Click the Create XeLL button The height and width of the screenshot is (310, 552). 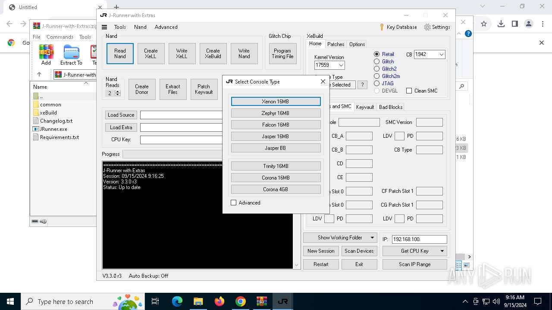tap(151, 53)
